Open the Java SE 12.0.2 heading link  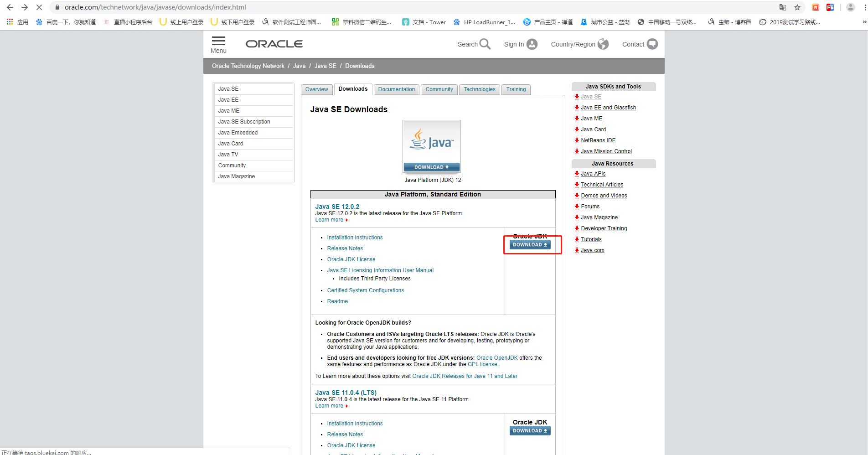tap(337, 207)
